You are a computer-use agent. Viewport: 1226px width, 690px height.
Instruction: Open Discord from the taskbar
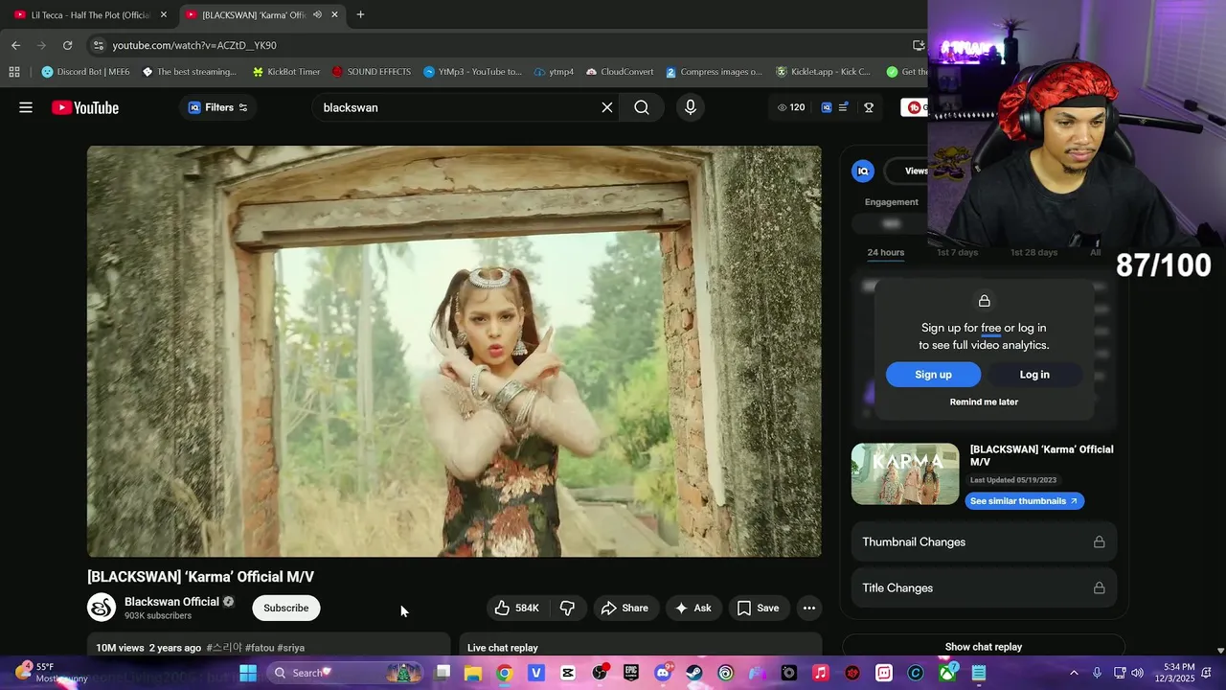663,673
